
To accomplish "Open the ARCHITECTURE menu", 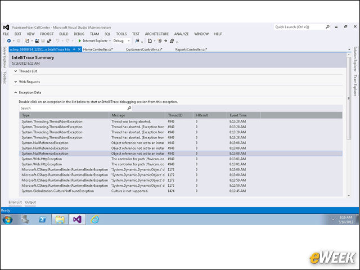I will pyautogui.click(x=157, y=34).
